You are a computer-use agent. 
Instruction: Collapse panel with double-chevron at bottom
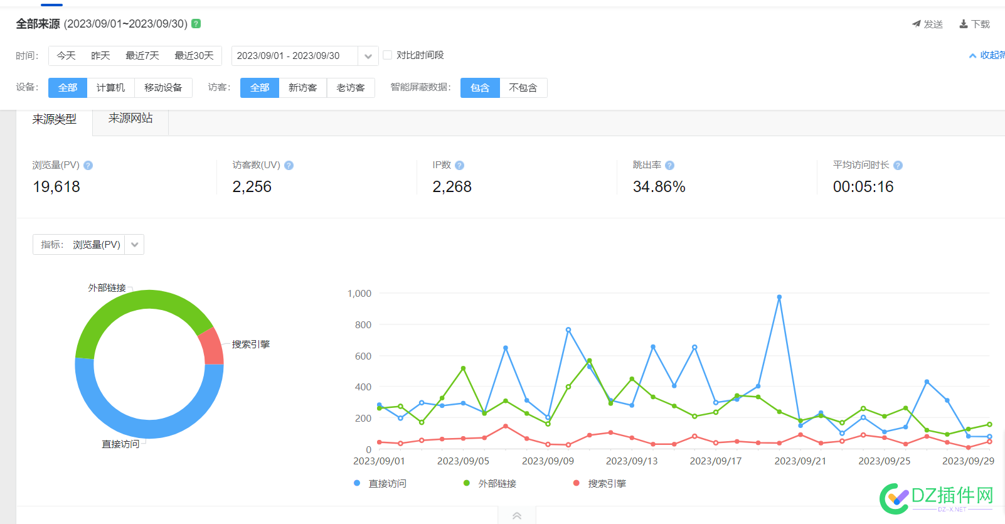pyautogui.click(x=517, y=516)
